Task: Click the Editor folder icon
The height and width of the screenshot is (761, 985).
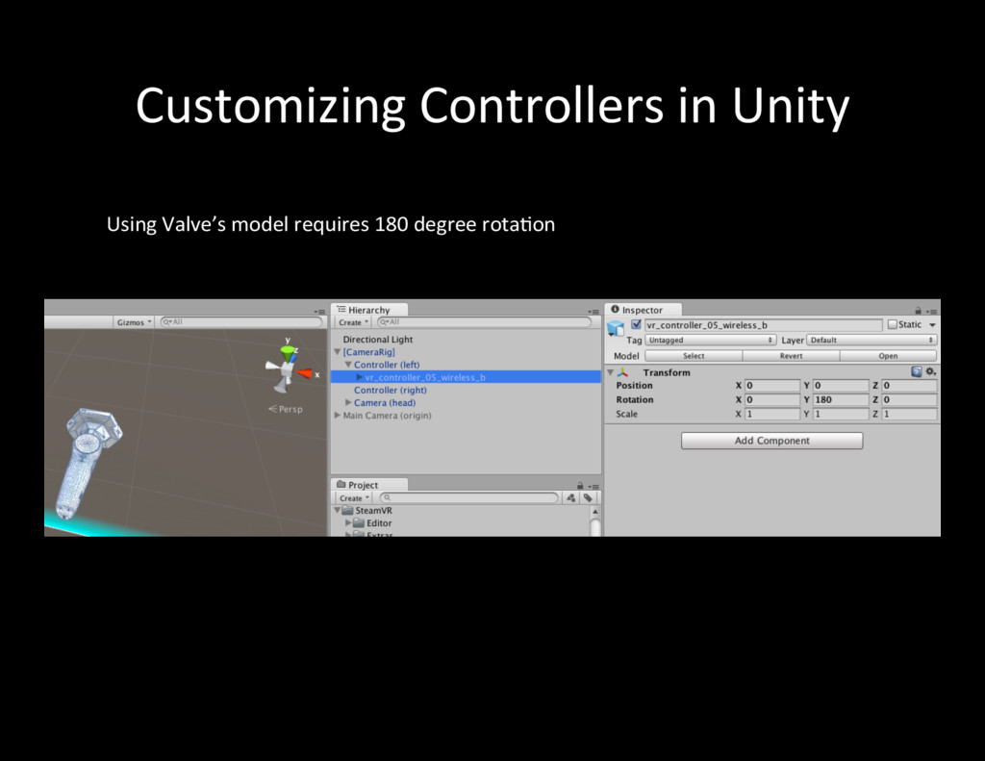Action: pyautogui.click(x=359, y=522)
